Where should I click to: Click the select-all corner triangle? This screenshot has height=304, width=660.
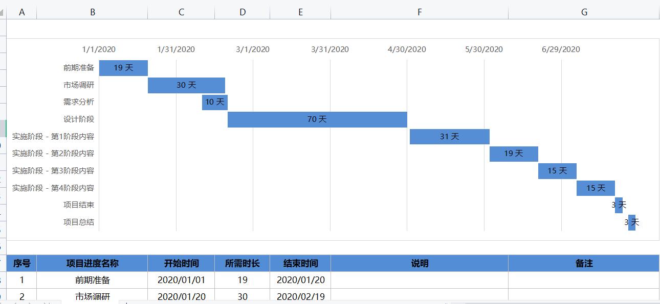[3, 12]
